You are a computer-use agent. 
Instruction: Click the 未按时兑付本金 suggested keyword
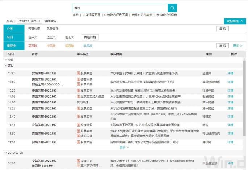click(x=142, y=15)
